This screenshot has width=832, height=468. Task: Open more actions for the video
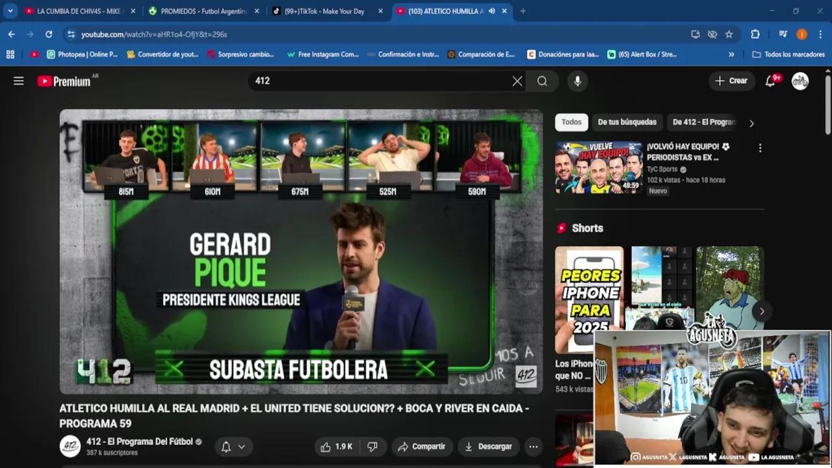(533, 447)
